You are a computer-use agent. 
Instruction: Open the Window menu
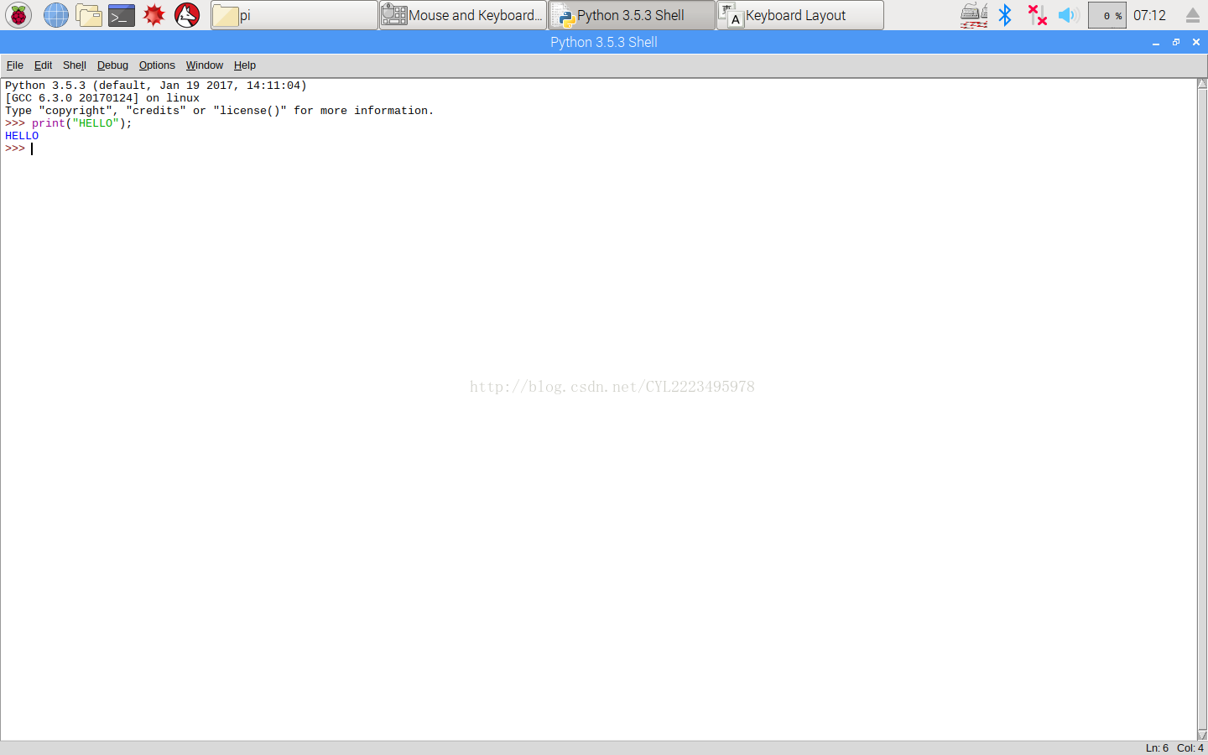205,65
